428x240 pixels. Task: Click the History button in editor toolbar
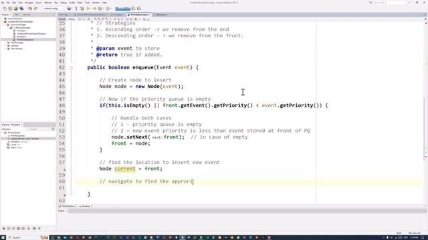[72, 19]
